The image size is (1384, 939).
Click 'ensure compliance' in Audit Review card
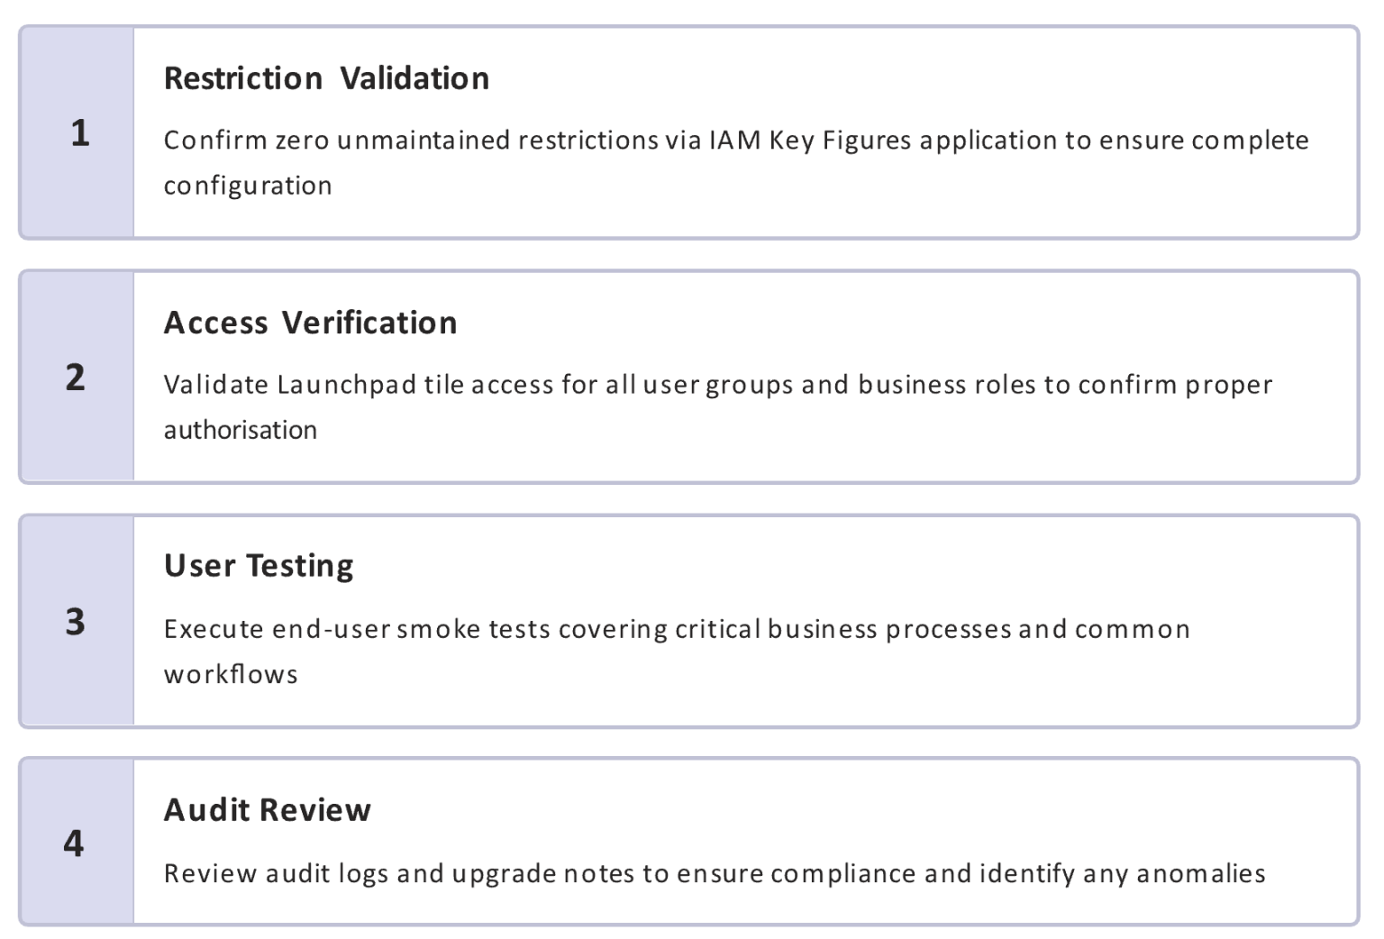coord(797,873)
